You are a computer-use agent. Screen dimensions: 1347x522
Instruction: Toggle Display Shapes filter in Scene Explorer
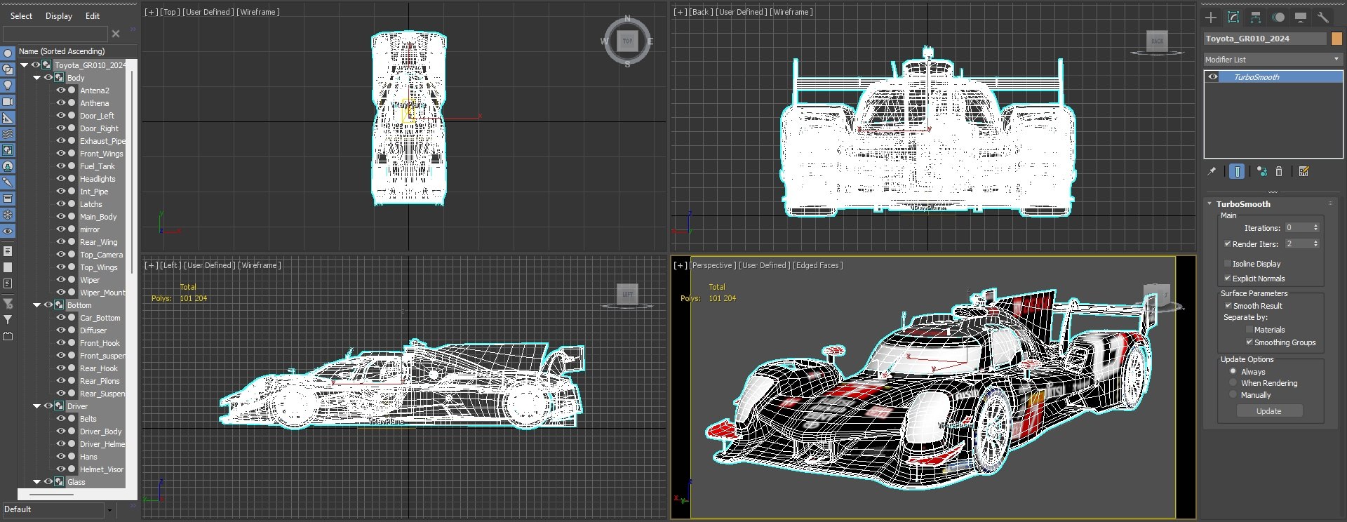[x=8, y=69]
